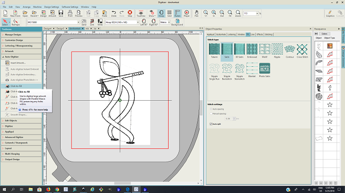Click the Send to machine icon
Viewport: 345px width, 193px height.
84,22
